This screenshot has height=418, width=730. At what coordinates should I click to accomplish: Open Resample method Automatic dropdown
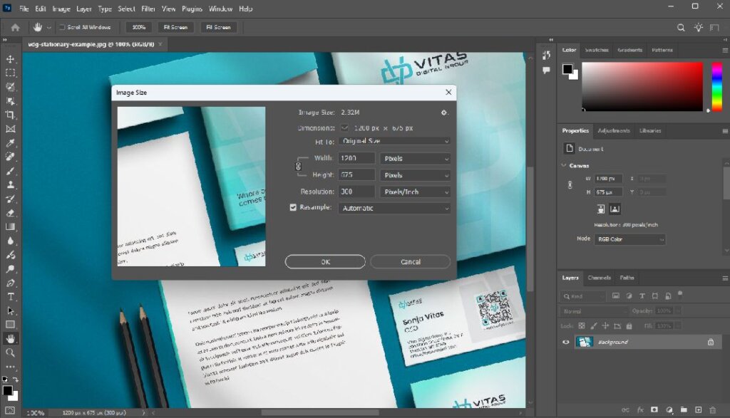[x=394, y=209]
